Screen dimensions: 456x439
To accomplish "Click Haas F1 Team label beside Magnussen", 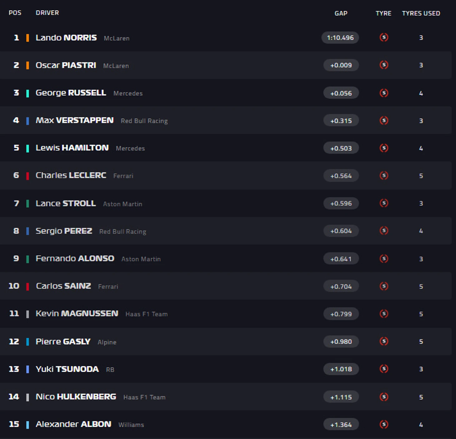I will (146, 314).
